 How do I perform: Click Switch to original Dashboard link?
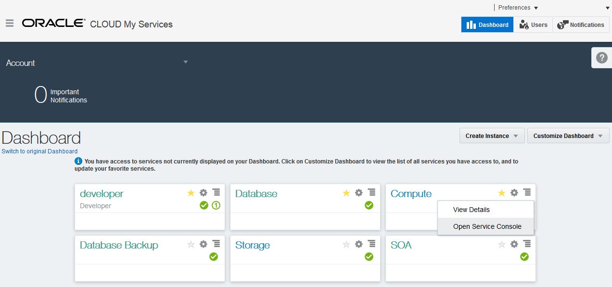[40, 150]
